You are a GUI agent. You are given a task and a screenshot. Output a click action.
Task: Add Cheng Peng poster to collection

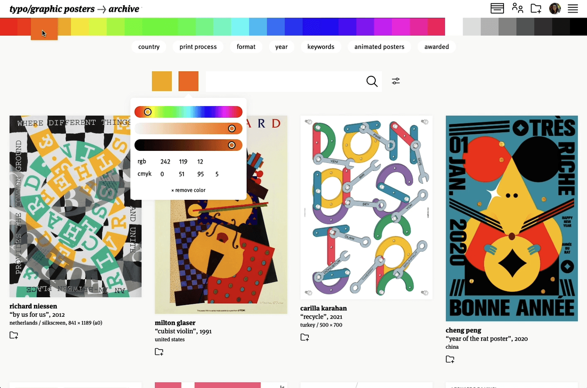pyautogui.click(x=451, y=359)
